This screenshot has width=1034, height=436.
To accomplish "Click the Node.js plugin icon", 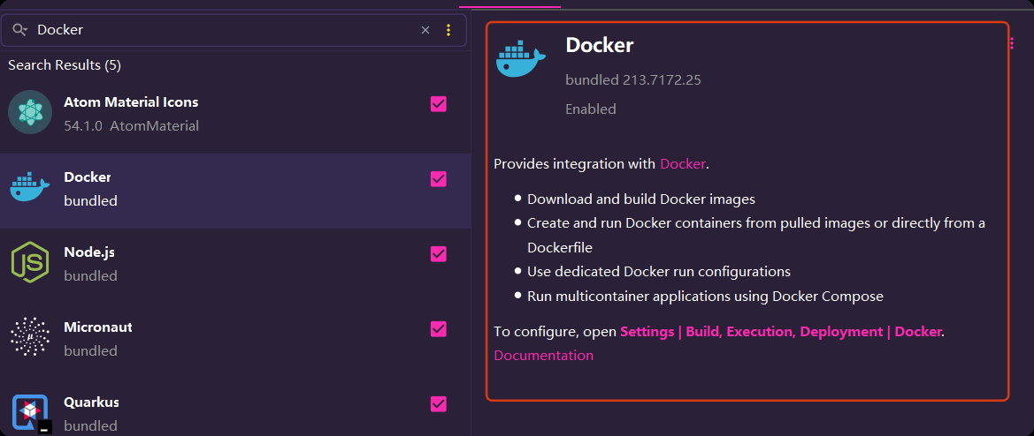I will click(30, 262).
